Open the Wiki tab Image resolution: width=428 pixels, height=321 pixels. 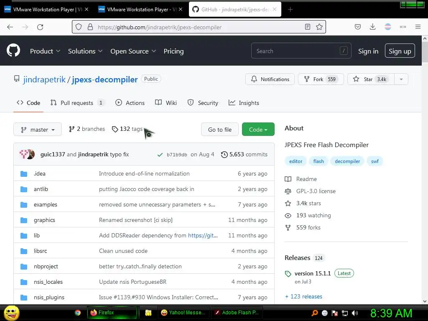166,103
